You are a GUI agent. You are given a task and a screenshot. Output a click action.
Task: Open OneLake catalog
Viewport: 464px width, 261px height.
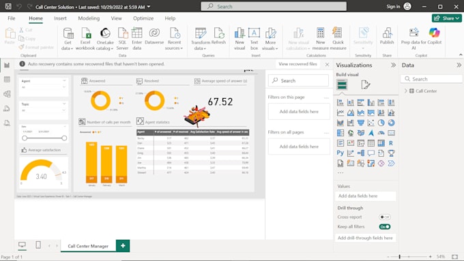click(x=105, y=39)
